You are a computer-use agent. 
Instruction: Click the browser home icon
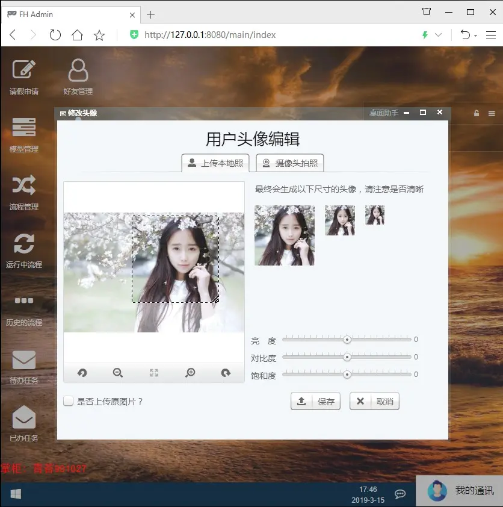coord(77,35)
